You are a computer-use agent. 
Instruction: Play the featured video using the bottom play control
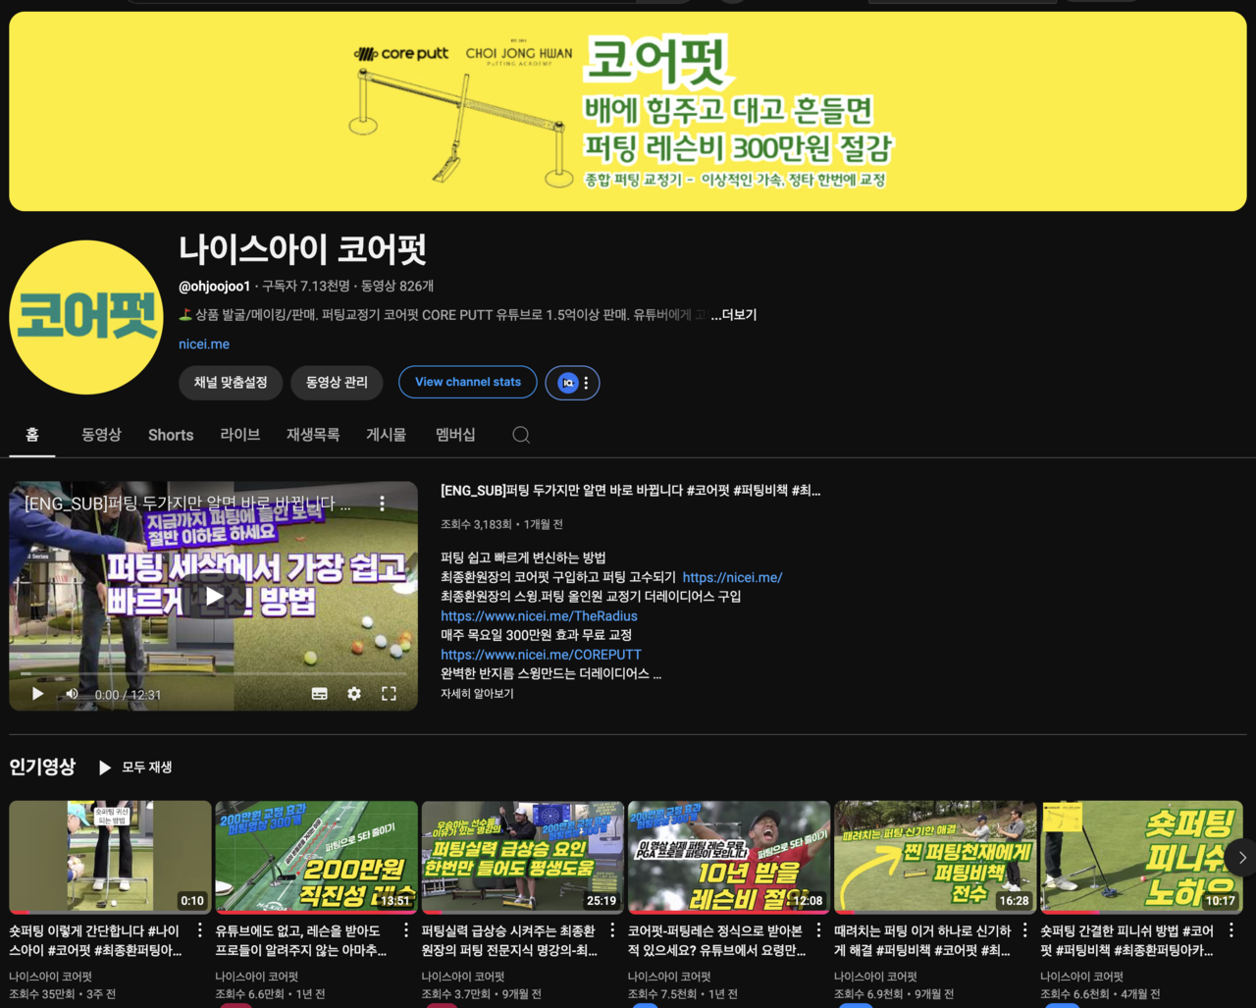(x=37, y=694)
